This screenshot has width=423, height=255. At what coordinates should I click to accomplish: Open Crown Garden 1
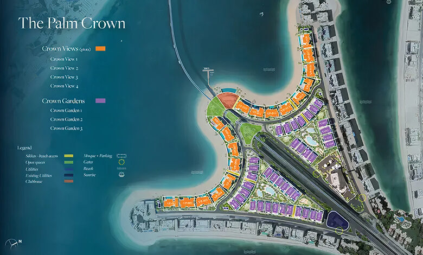[x=66, y=111]
